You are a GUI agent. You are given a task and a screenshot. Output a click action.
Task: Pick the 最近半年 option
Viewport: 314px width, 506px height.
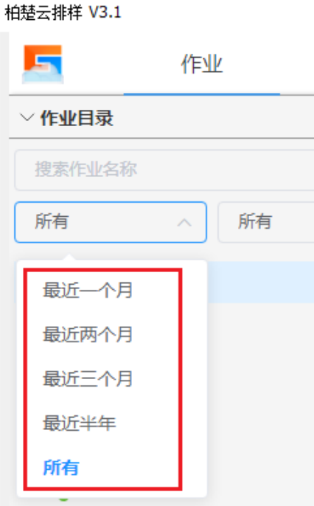(x=80, y=423)
